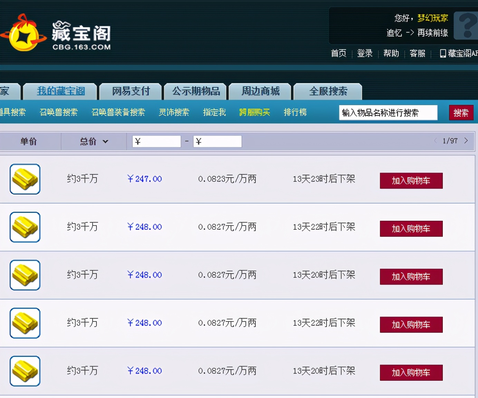Open the 帮助 link
Screen dimensions: 478x398
tap(391, 53)
